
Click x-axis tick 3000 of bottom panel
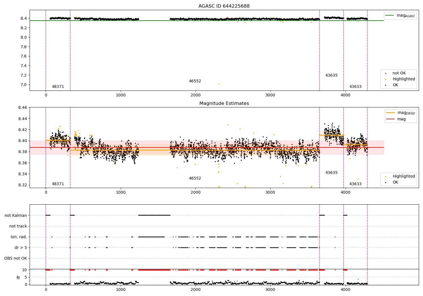(270, 290)
